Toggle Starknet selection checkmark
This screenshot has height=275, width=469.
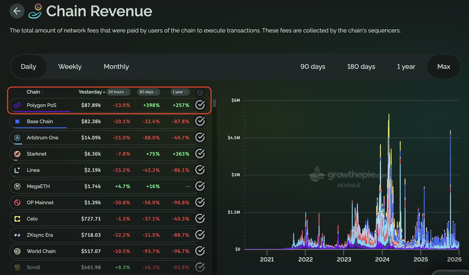click(x=200, y=154)
